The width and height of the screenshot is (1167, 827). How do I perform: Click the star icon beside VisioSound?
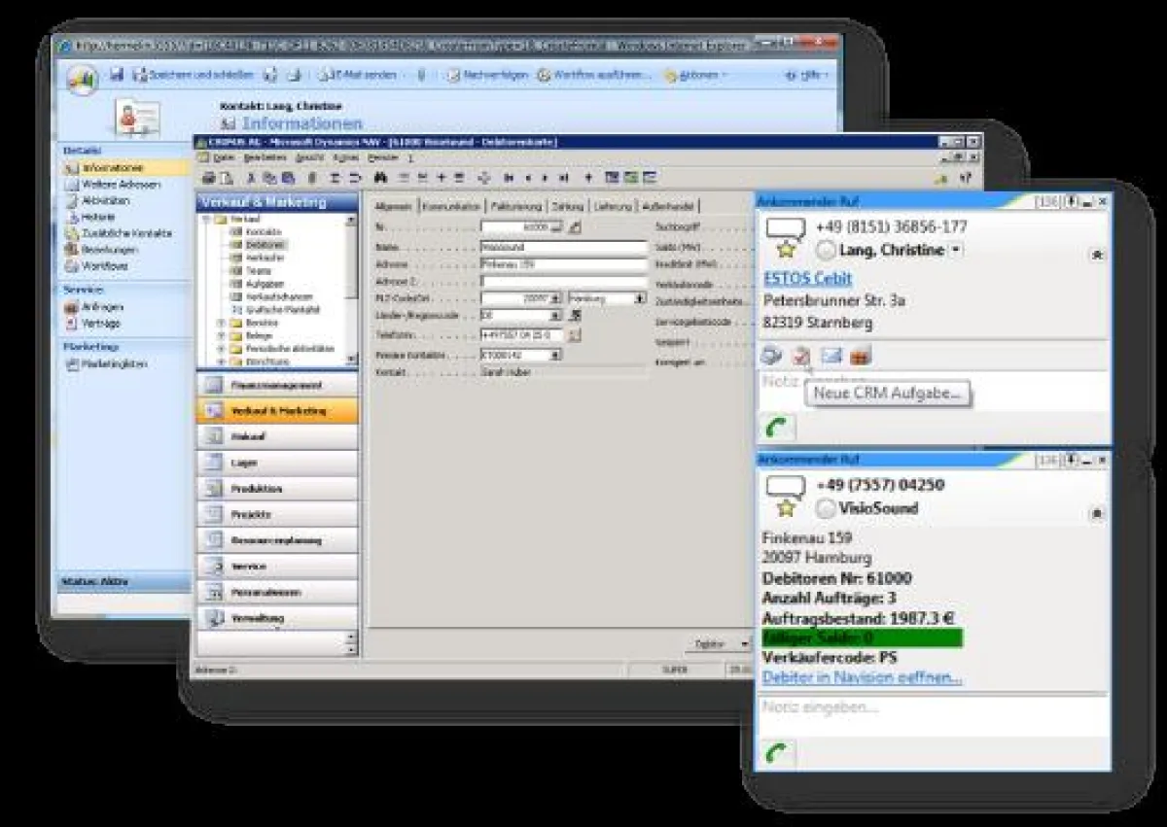[786, 508]
